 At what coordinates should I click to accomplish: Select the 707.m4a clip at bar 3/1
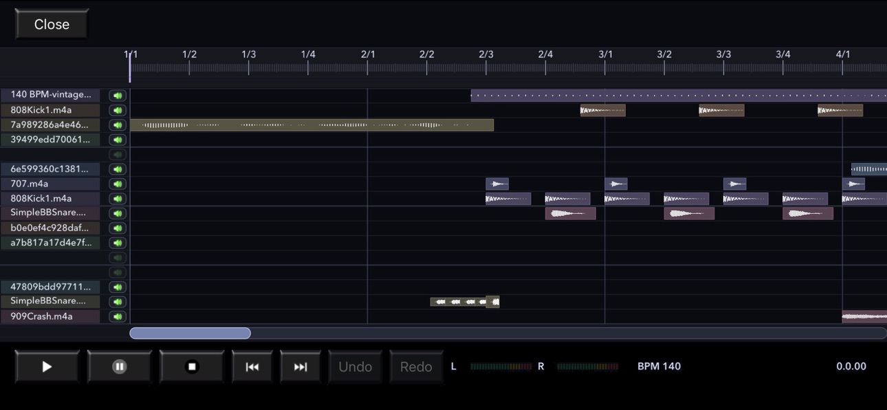tap(616, 184)
